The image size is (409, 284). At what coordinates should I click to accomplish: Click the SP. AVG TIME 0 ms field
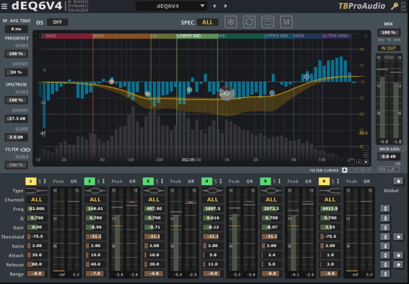tap(16, 29)
